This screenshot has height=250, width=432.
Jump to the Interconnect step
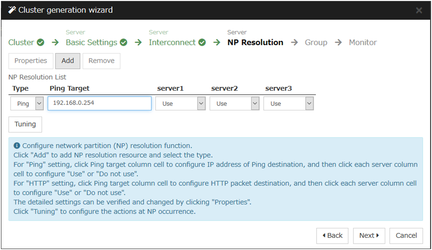pos(172,42)
